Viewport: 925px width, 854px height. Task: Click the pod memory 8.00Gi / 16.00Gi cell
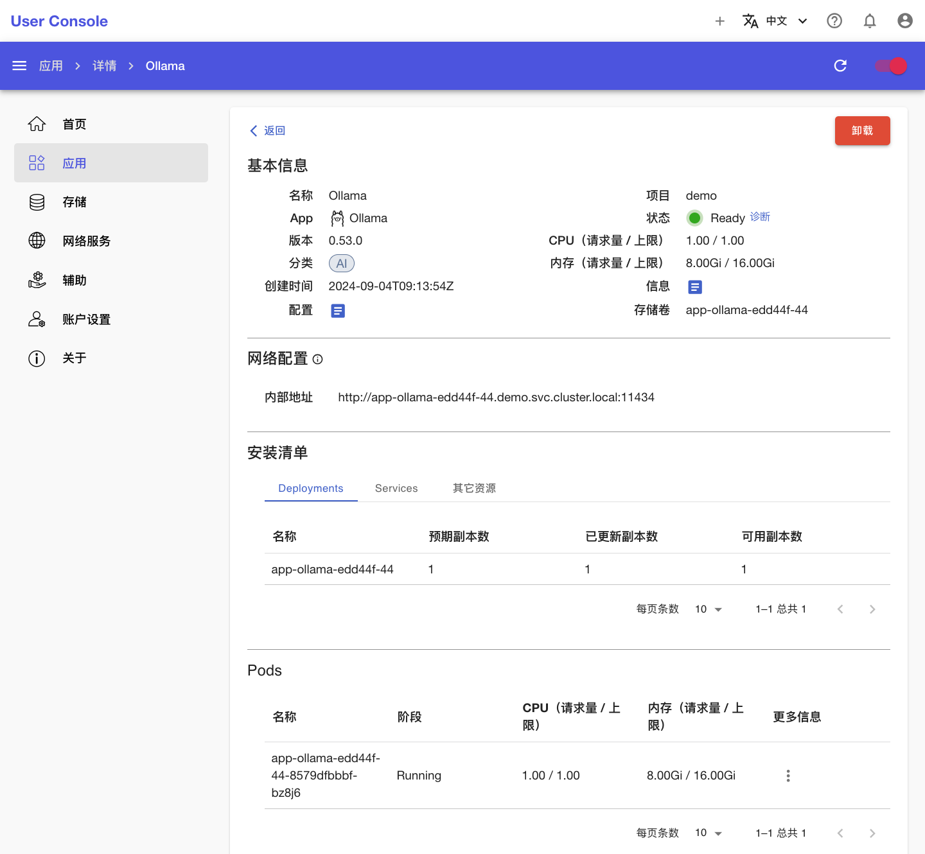coord(691,776)
